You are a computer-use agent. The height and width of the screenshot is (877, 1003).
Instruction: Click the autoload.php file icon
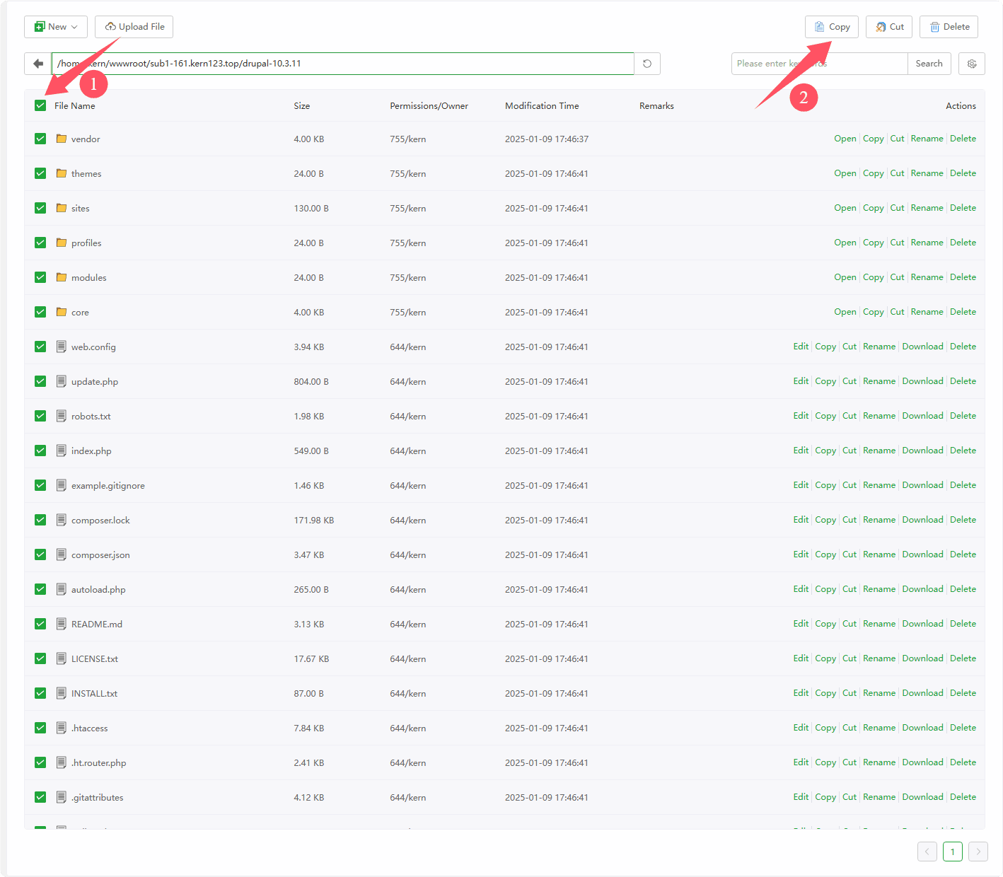(62, 589)
